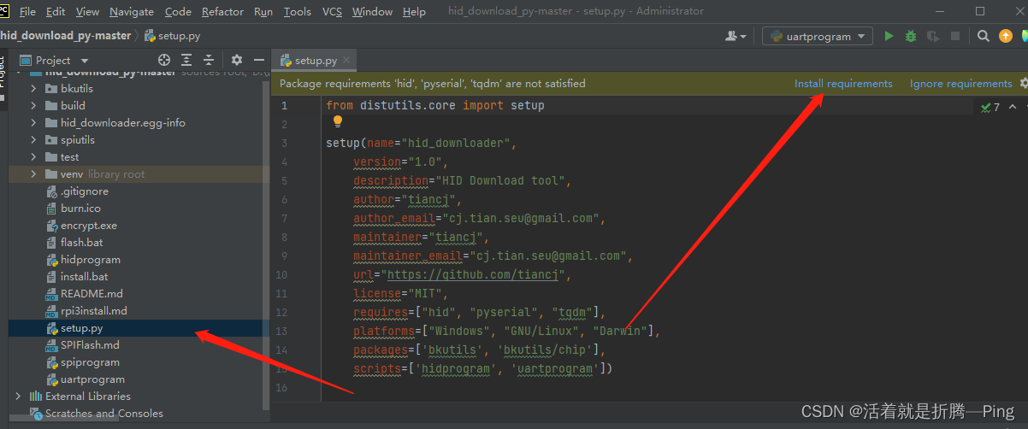Open the uartprogram run configuration dropdown

(x=818, y=36)
